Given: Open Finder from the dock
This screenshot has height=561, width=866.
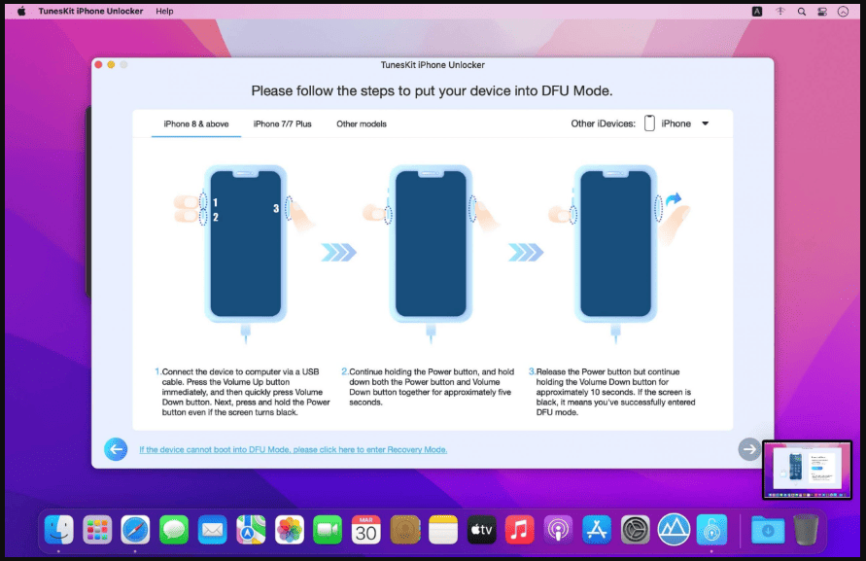Looking at the screenshot, I should pyautogui.click(x=59, y=530).
